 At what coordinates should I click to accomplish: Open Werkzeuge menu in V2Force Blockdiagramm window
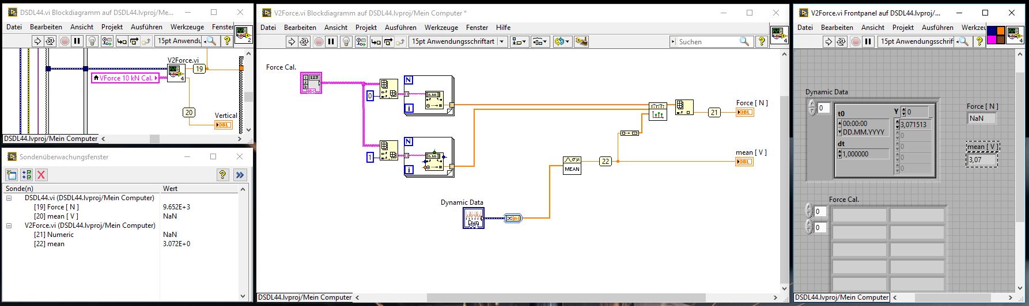click(x=441, y=27)
